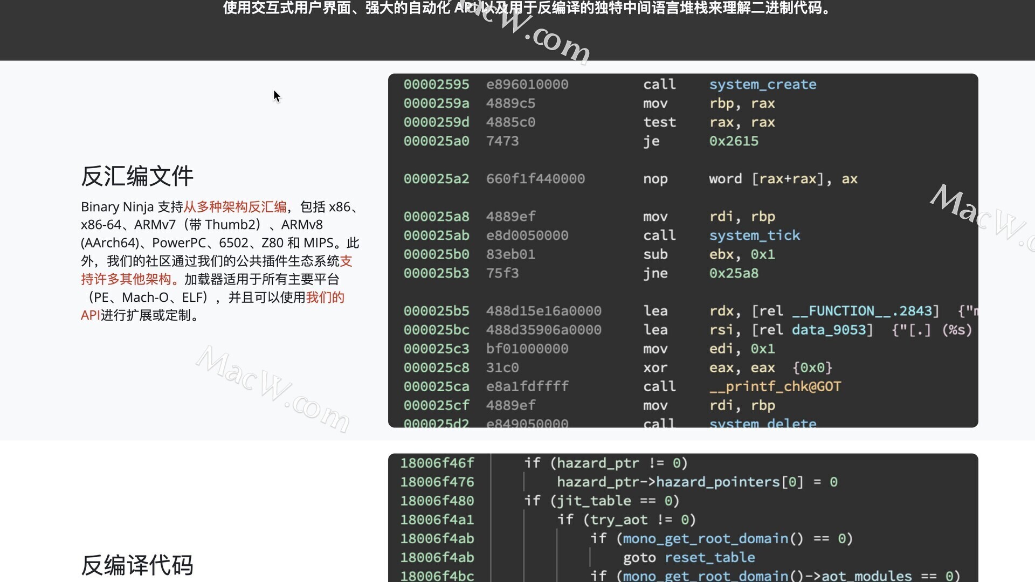Viewport: 1035px width, 582px height.
Task: Click the jne target 0x25a8
Action: click(734, 273)
